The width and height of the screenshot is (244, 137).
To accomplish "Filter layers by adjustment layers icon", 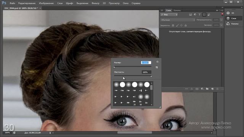I will point(195,14).
